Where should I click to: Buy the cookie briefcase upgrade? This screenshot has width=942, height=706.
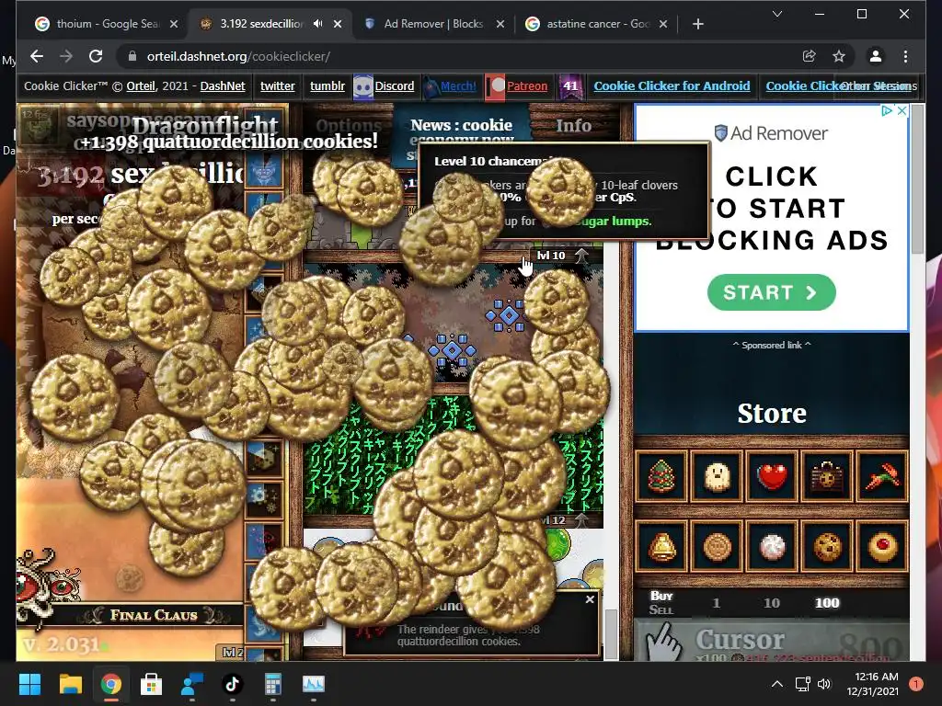tap(827, 477)
